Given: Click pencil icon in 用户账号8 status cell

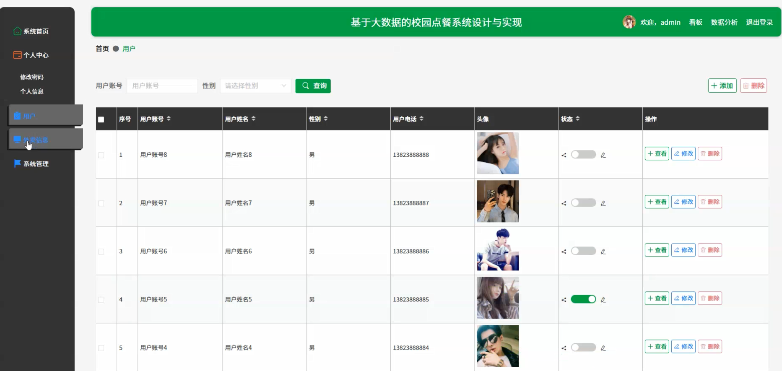Looking at the screenshot, I should 603,155.
